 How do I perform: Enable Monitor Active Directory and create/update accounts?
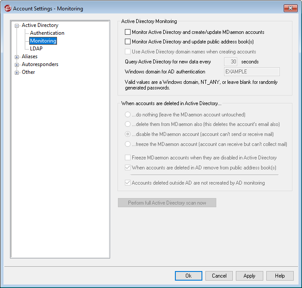click(x=128, y=32)
